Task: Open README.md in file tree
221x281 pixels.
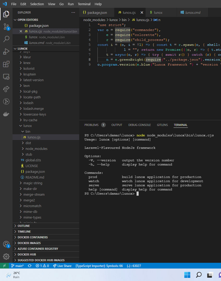Action: coord(46,177)
